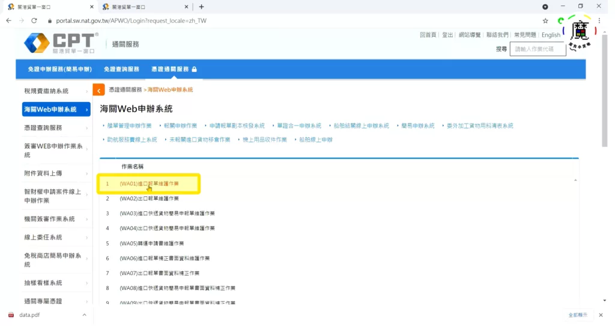Click the address bar URL
The width and height of the screenshot is (615, 326).
click(132, 21)
